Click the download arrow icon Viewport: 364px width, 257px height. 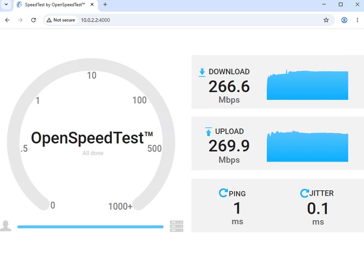coord(202,72)
